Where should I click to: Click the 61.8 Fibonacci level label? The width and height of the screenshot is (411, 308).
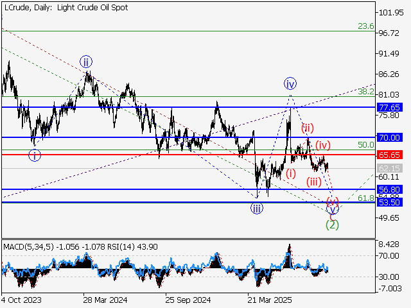pyautogui.click(x=365, y=198)
